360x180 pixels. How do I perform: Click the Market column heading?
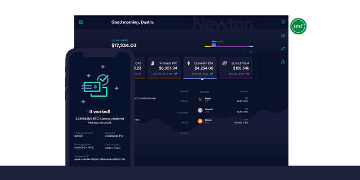pyautogui.click(x=204, y=92)
